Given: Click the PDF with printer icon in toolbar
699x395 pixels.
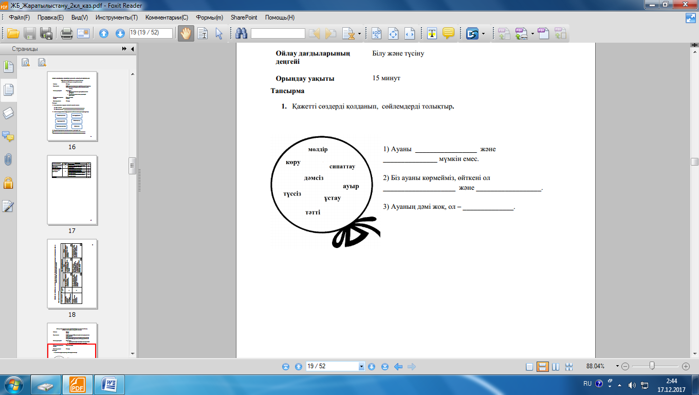Looking at the screenshot, I should (521, 33).
